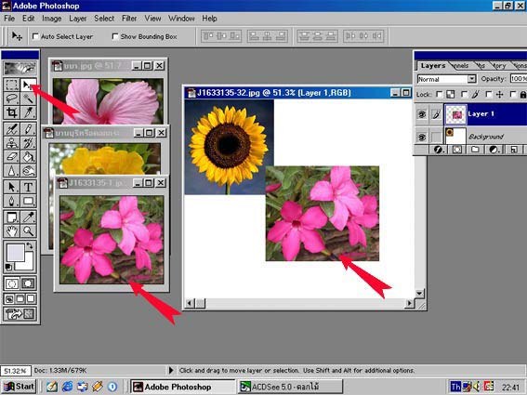Open the Layer menu
Screen dimensions: 527x395
[78, 19]
